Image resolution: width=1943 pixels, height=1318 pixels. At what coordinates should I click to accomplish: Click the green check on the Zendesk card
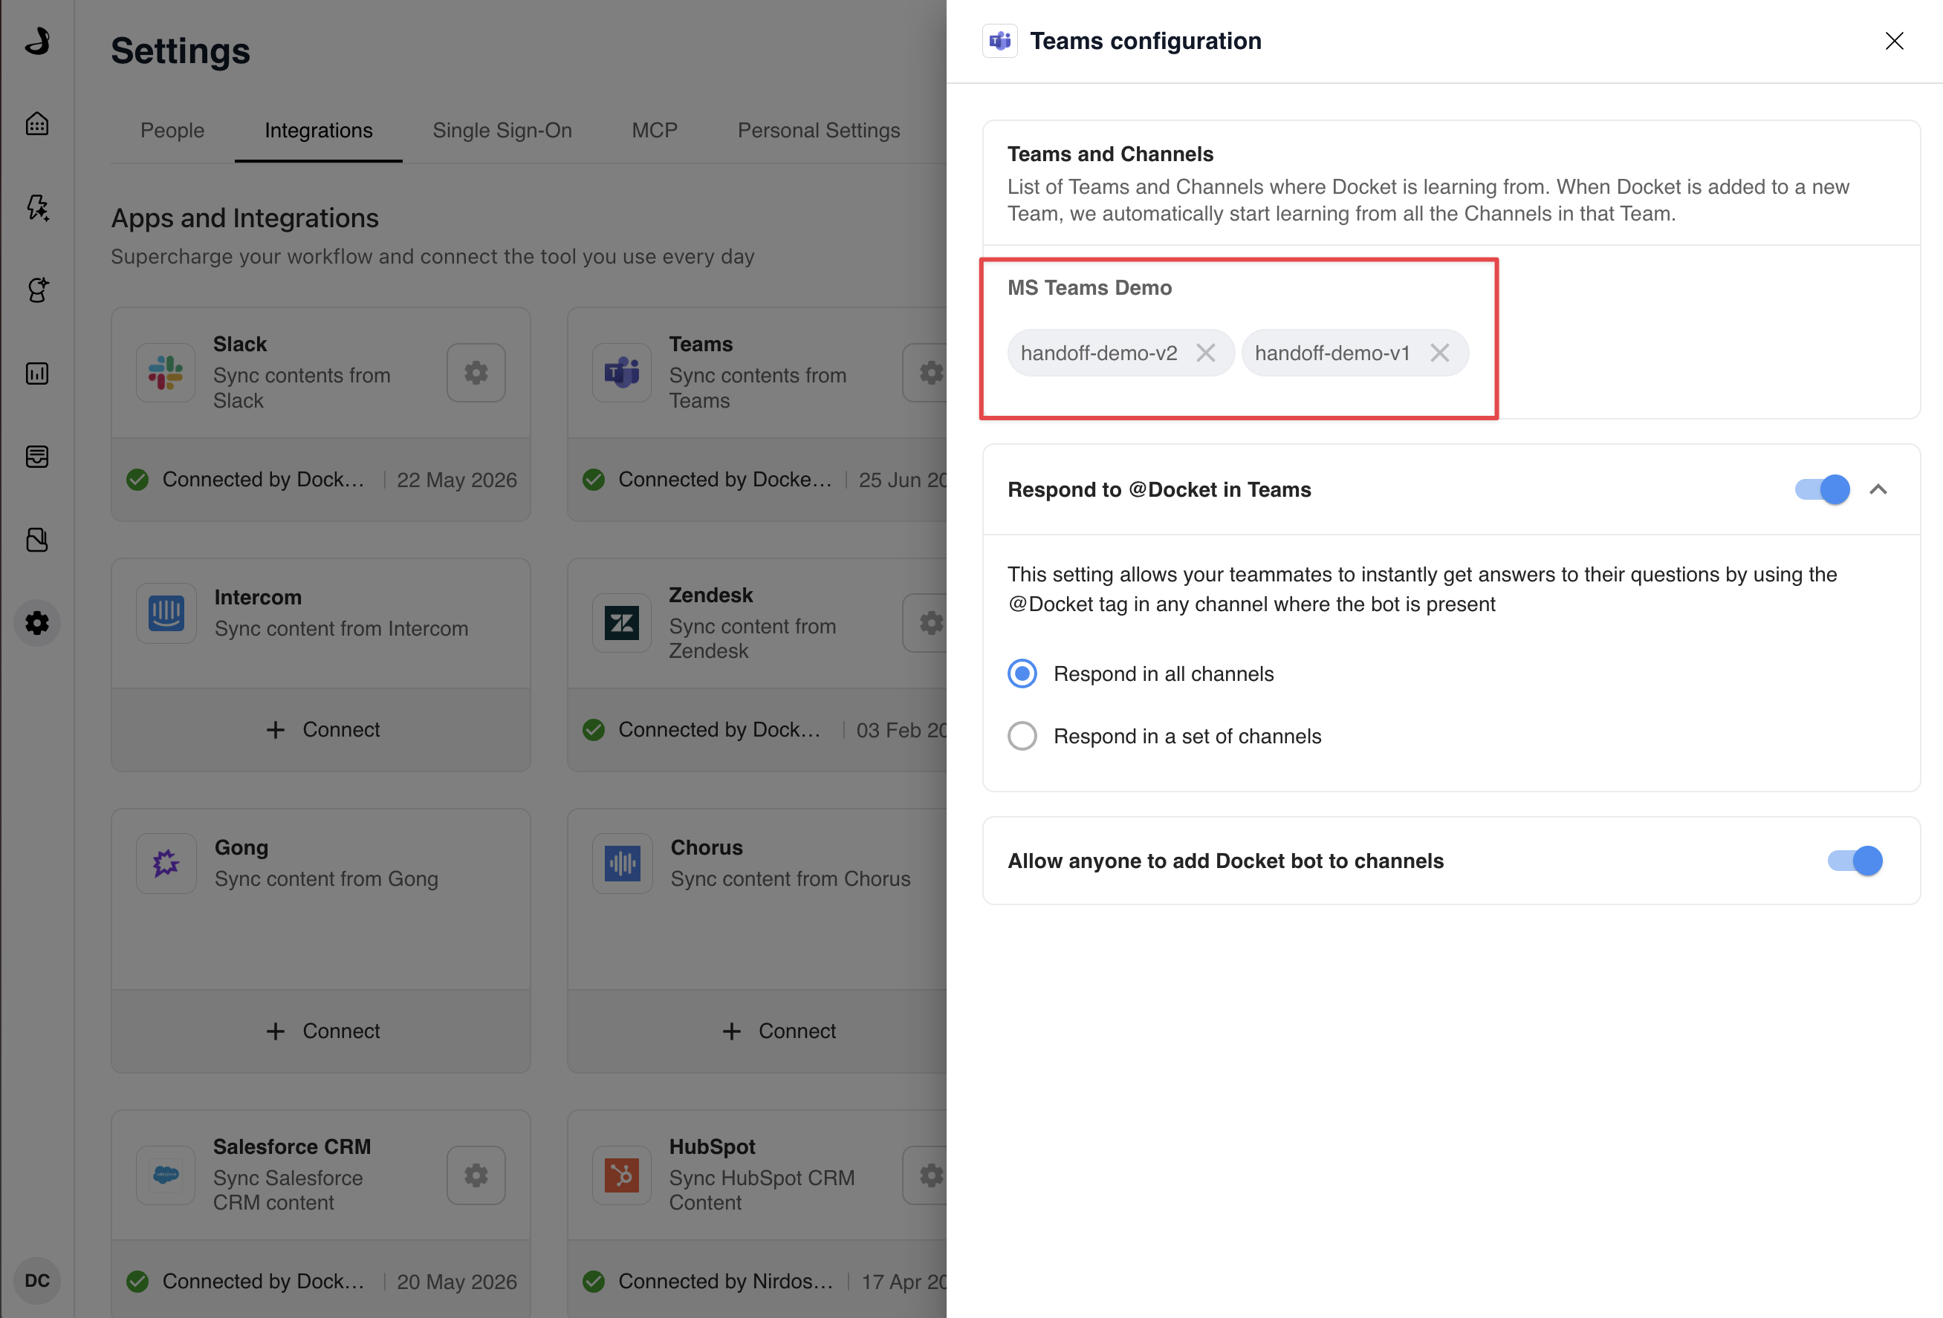point(594,730)
